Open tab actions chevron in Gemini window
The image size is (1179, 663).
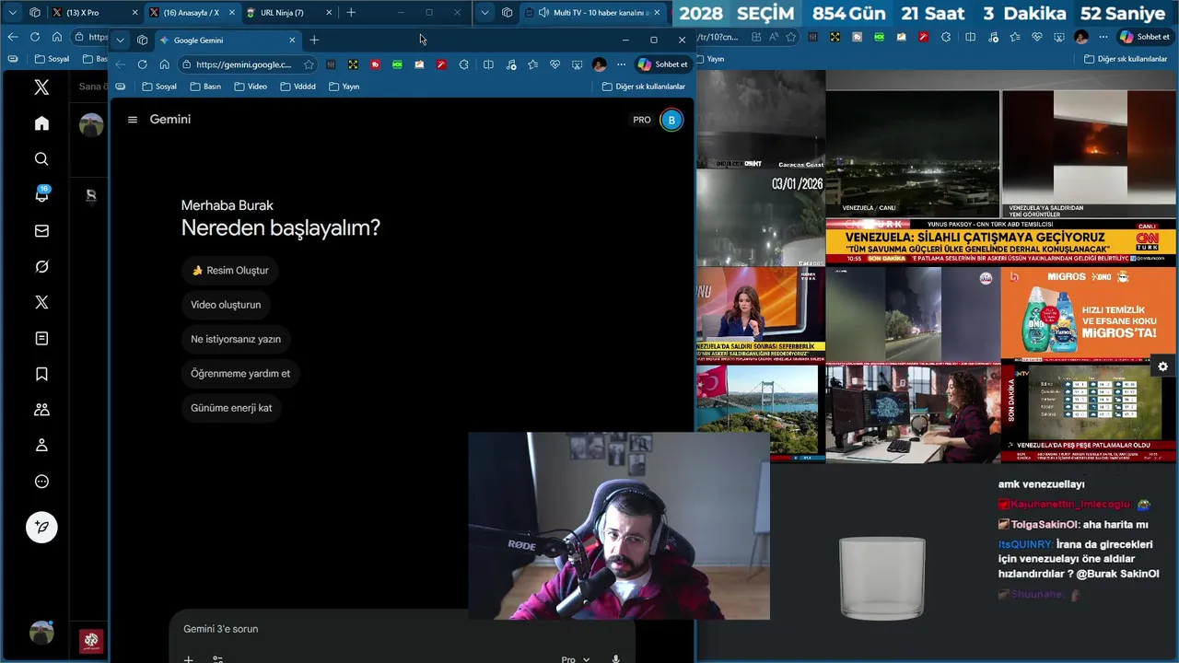120,41
